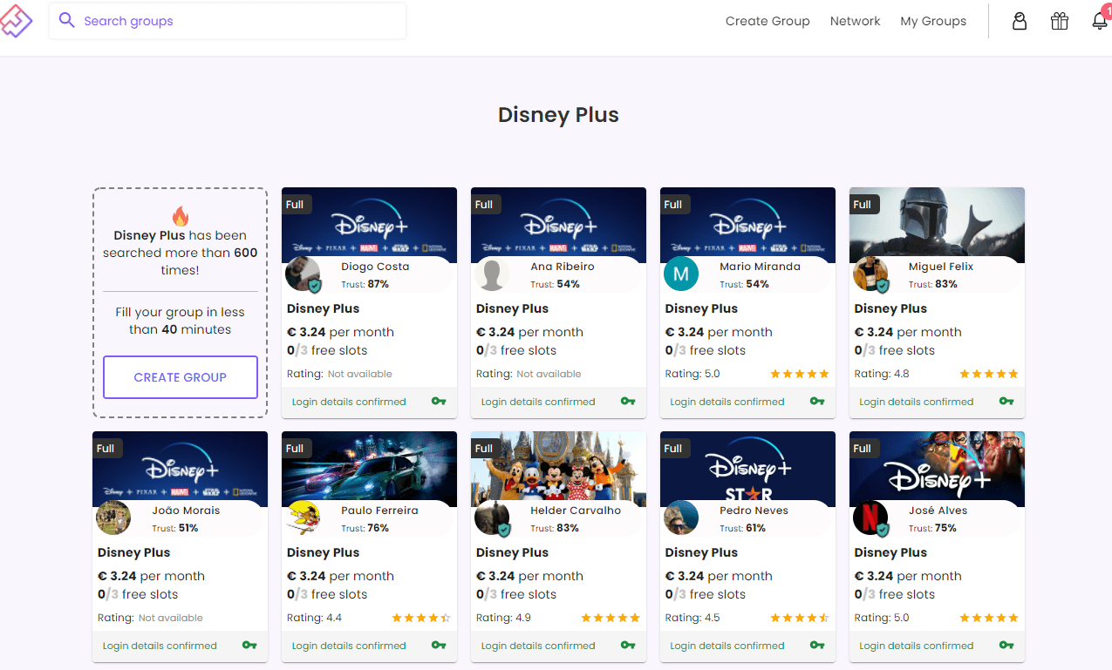Click the name Ana Ribeiro
Screen dimensions: 1112x670
(563, 267)
